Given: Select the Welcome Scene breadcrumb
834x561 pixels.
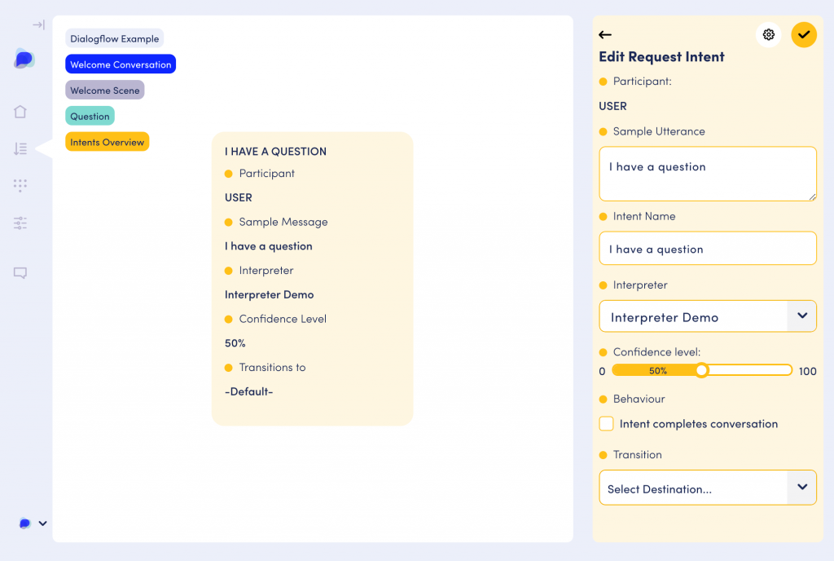Looking at the screenshot, I should (x=105, y=90).
